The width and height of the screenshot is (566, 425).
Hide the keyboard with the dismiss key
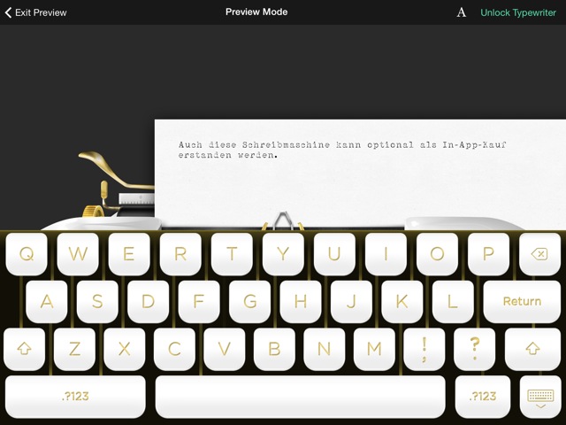click(x=539, y=396)
